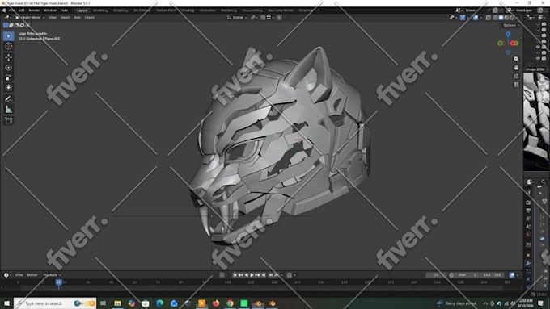The image size is (550, 309).
Task: Select the Move tool
Action: (8, 57)
